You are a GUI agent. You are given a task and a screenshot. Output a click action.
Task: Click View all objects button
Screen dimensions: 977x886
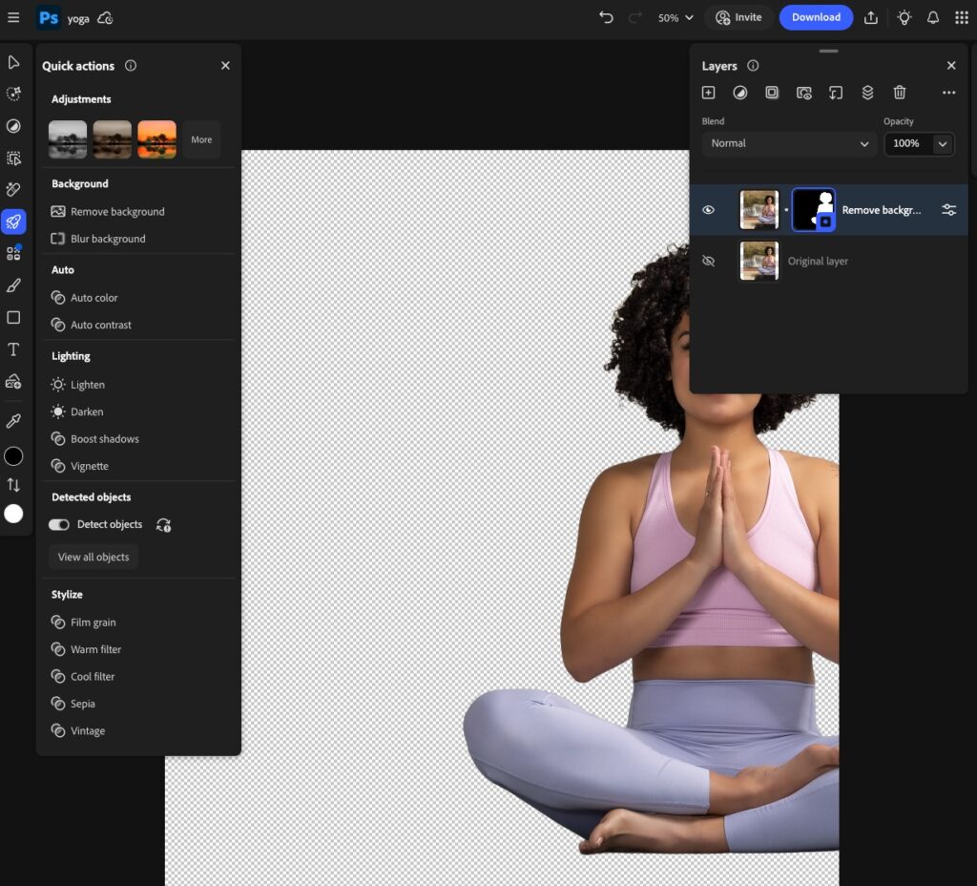94,557
